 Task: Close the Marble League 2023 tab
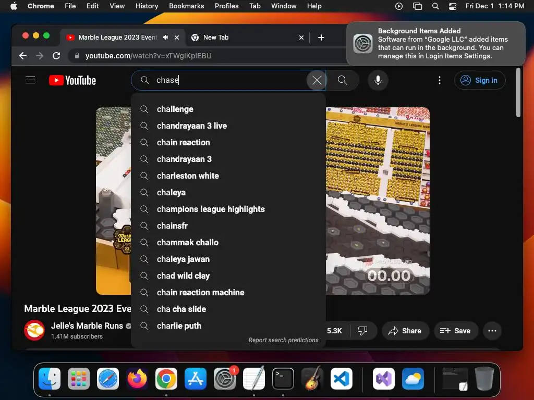pos(177,37)
